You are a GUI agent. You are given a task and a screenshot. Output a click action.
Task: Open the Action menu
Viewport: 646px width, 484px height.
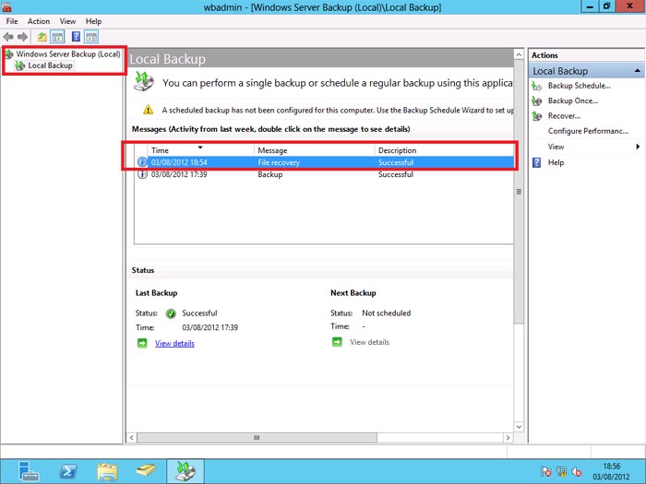point(39,21)
